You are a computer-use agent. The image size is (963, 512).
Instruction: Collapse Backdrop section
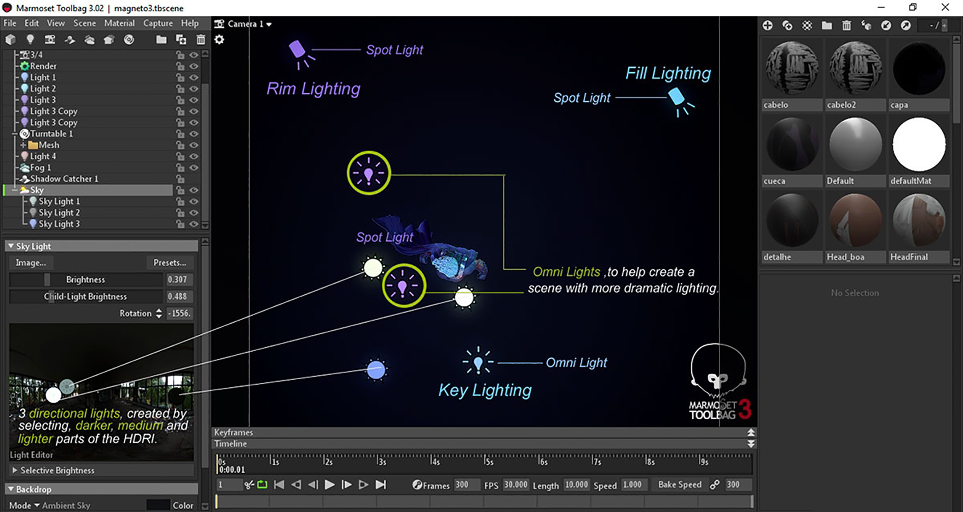point(11,489)
